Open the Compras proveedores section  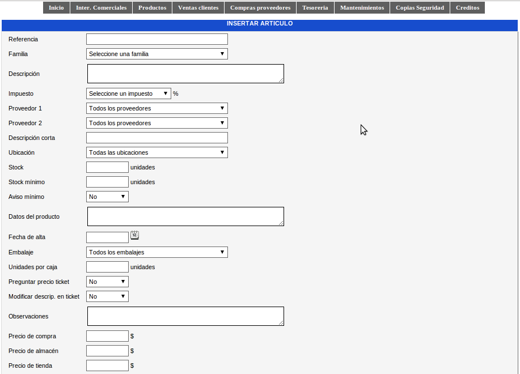(260, 7)
